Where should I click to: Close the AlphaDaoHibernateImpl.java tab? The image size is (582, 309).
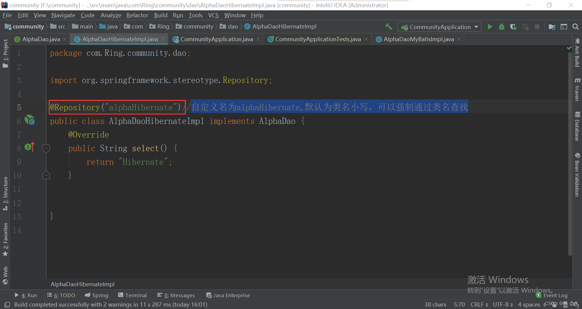coord(163,39)
